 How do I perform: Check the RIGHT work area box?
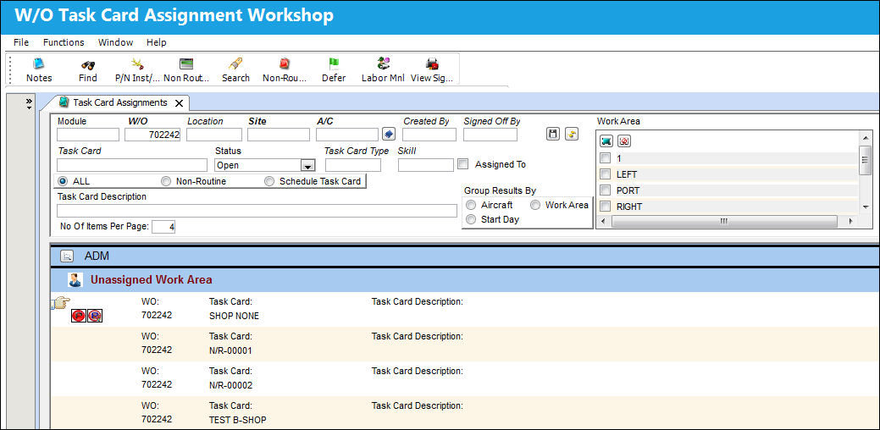coord(605,207)
